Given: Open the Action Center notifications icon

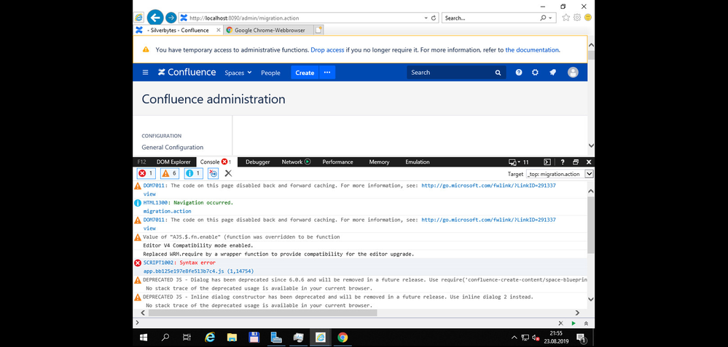Looking at the screenshot, I should point(580,338).
